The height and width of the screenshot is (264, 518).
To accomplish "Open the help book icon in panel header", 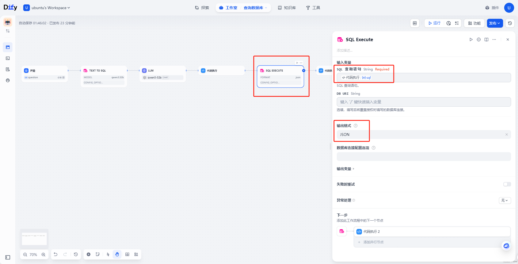I will coord(486,39).
